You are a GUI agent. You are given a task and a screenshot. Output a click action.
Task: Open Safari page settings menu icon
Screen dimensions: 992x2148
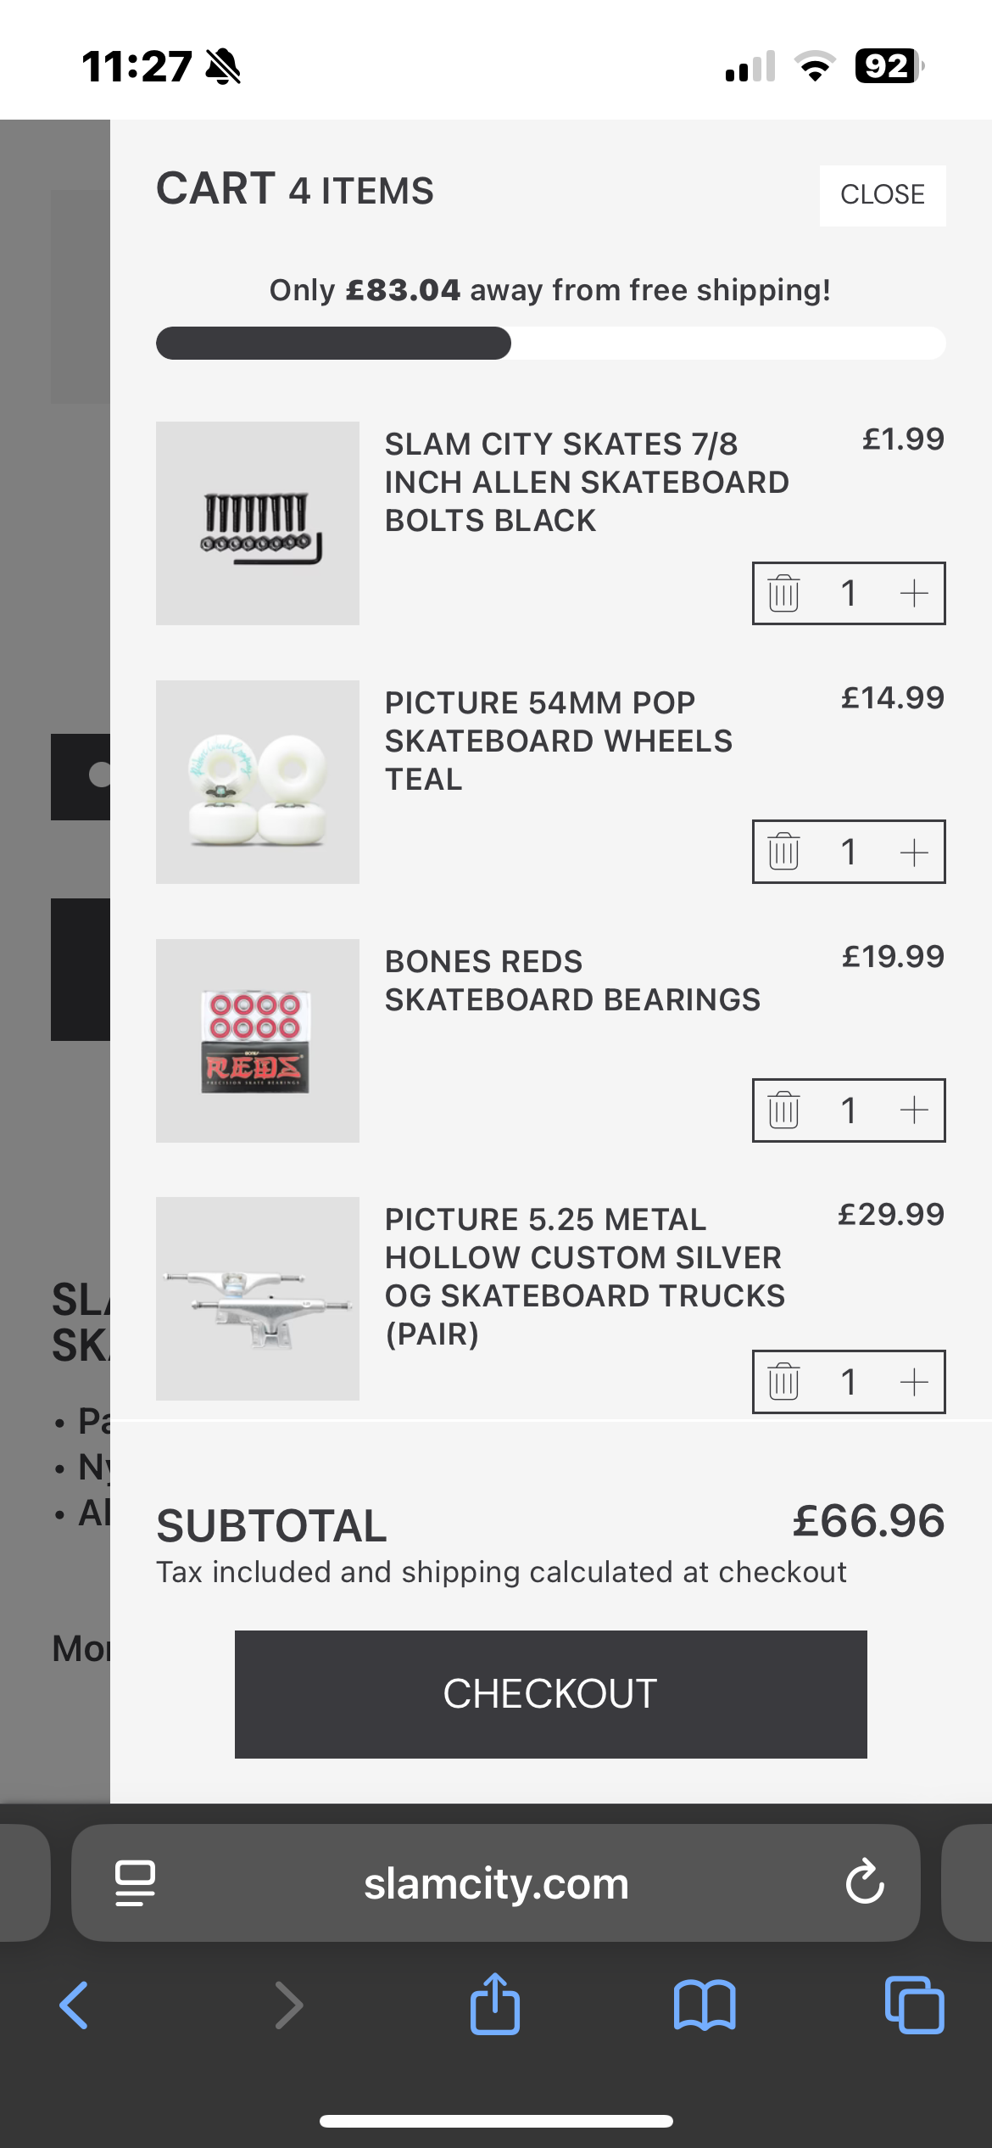135,1883
